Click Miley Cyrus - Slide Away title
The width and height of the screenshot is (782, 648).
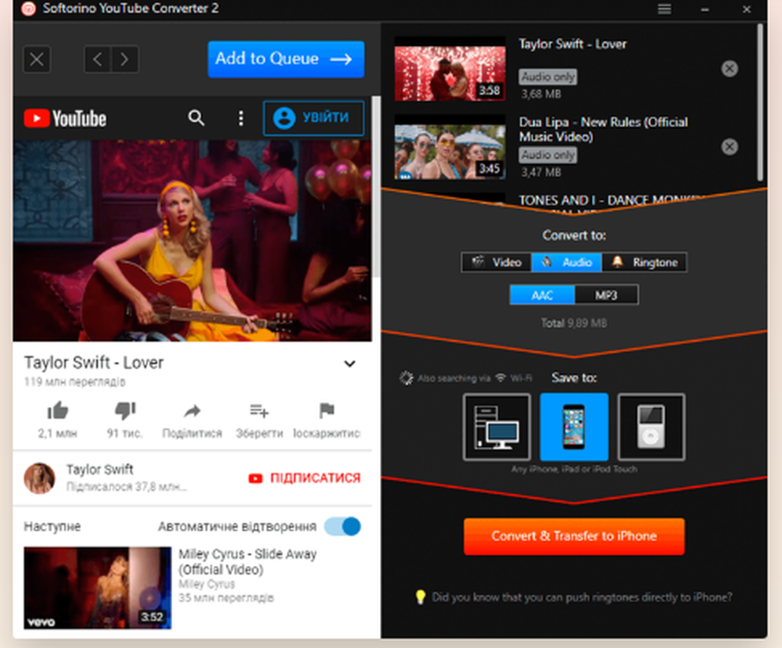[247, 562]
